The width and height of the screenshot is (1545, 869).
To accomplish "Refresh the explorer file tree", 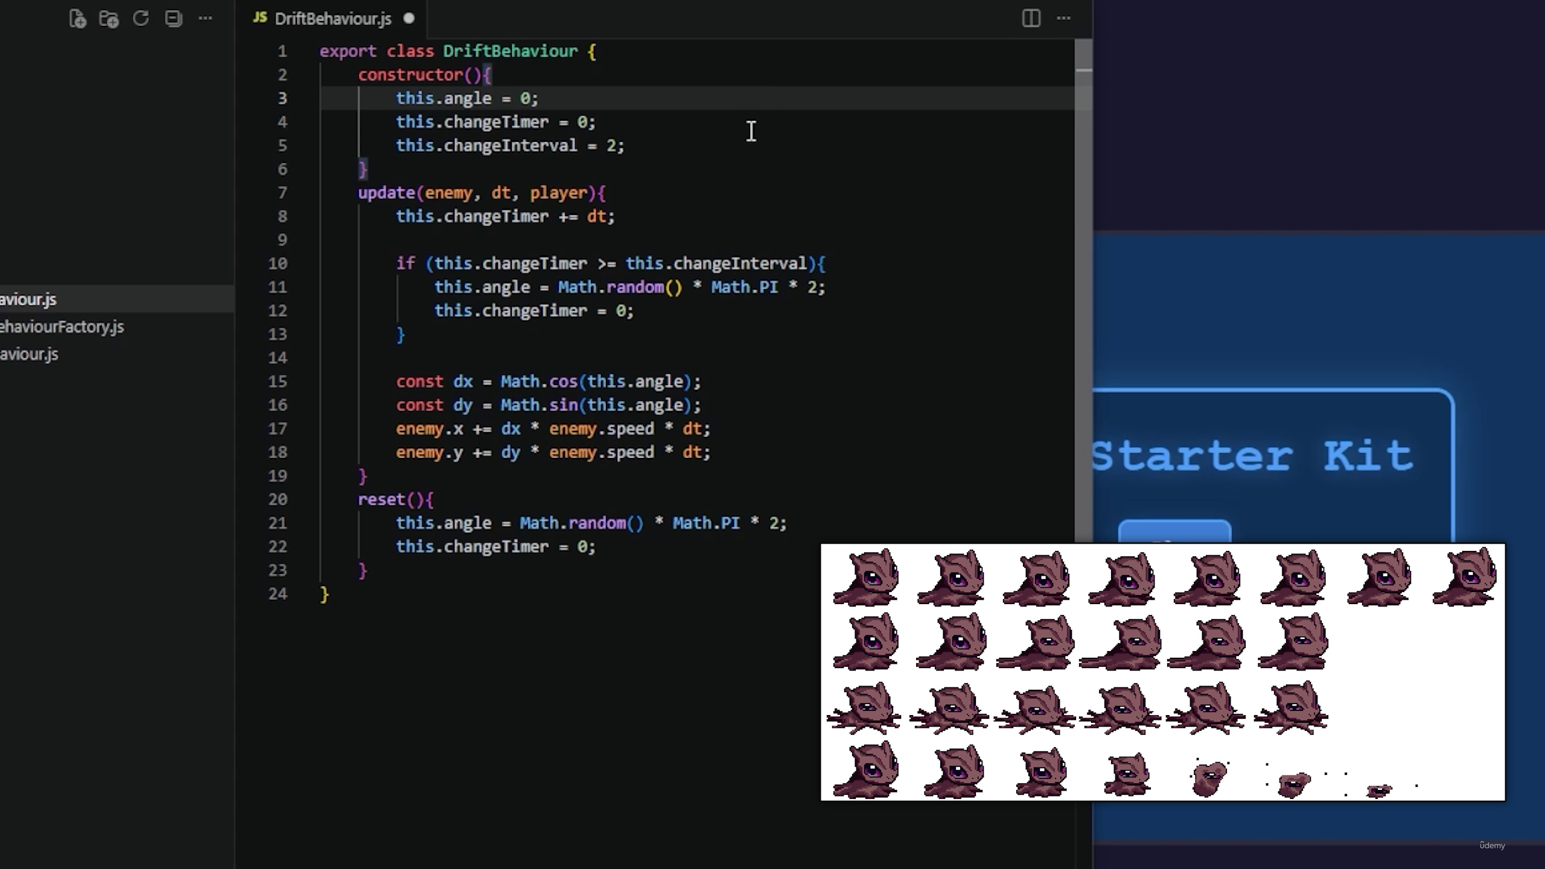I will pos(141,18).
